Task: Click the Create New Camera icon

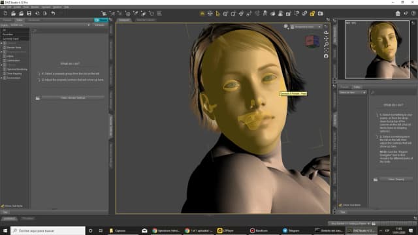Action: (x=104, y=13)
